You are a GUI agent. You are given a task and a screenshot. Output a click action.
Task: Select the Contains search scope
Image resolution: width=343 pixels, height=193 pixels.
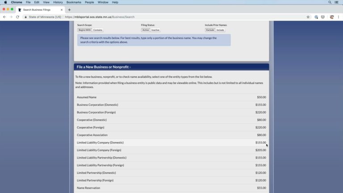pyautogui.click(x=98, y=30)
